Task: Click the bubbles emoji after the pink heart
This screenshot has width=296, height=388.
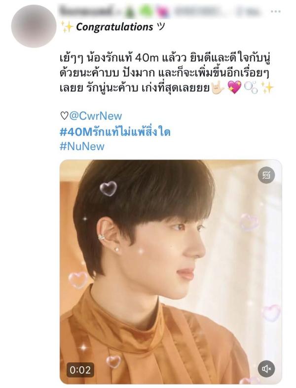Action: (251, 88)
